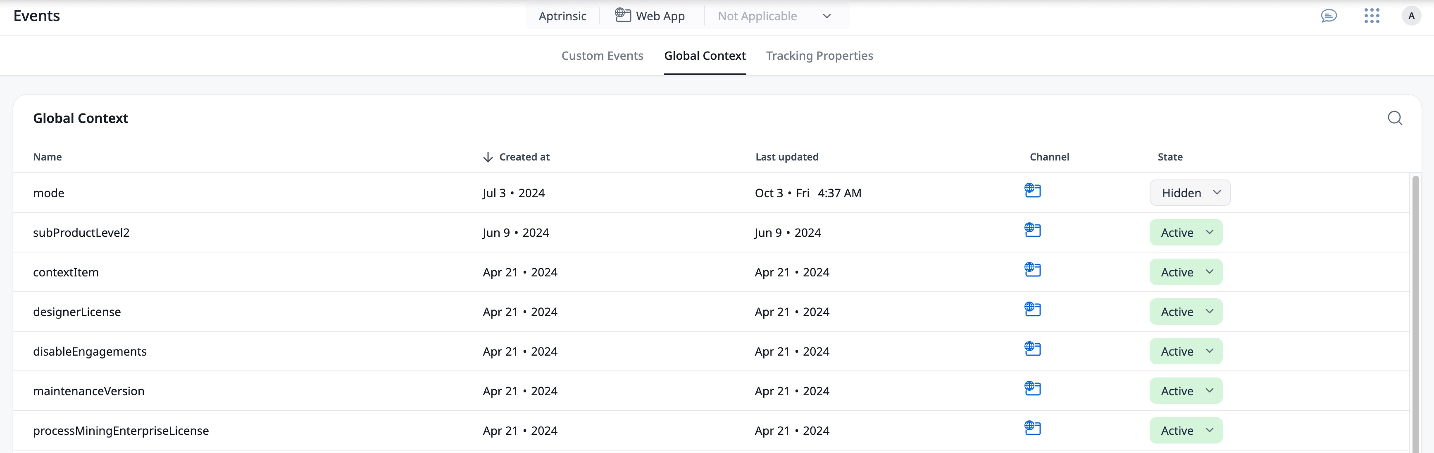1434x453 pixels.
Task: Change state of disableEngagements via Active dropdown
Action: click(1186, 351)
